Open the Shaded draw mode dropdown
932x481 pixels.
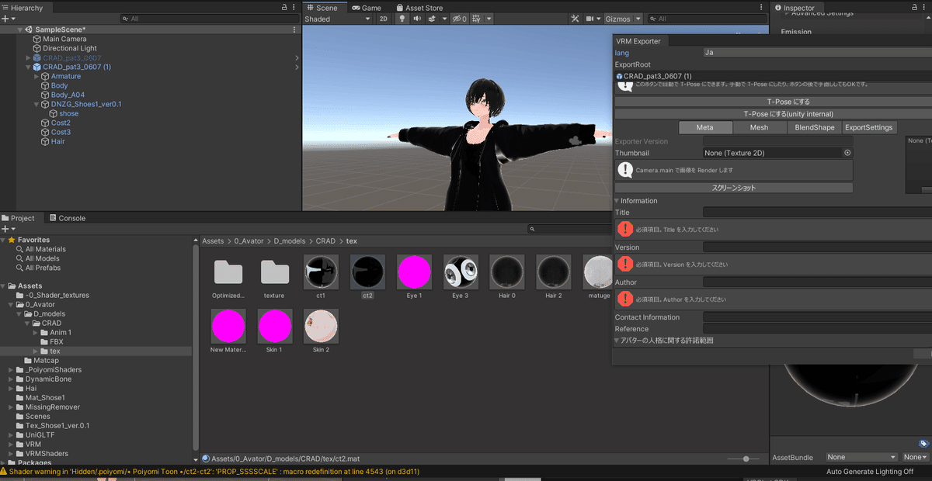point(337,19)
